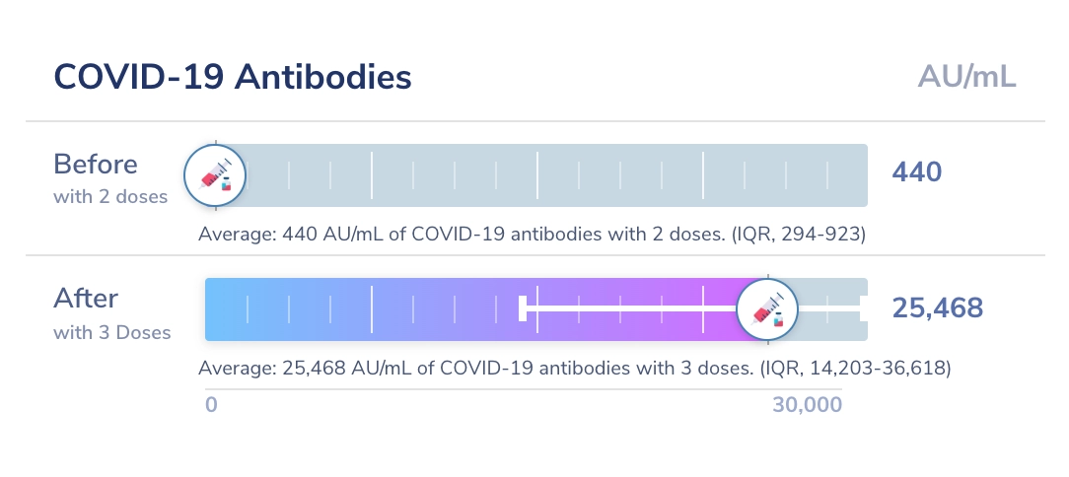Click the AU/mL unit label
The height and width of the screenshot is (477, 1069).
(966, 77)
